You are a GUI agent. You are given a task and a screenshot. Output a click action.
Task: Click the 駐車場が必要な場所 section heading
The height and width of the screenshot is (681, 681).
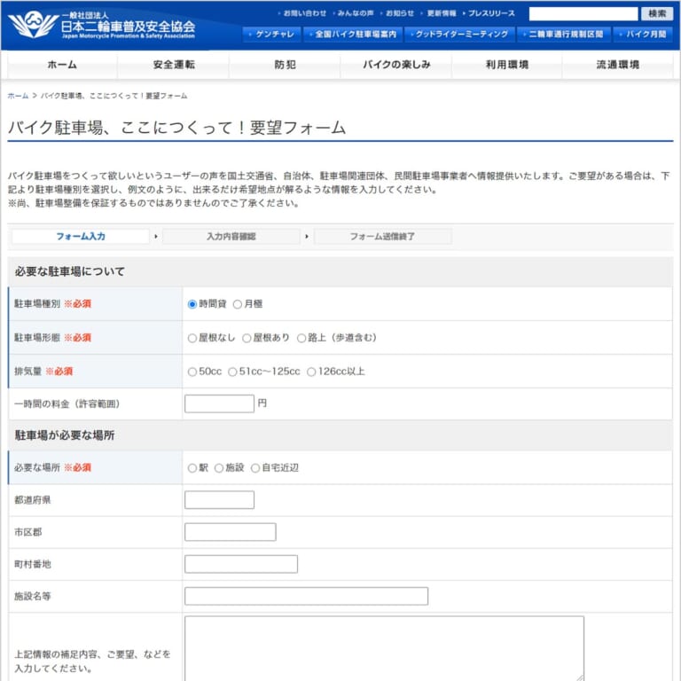point(64,435)
